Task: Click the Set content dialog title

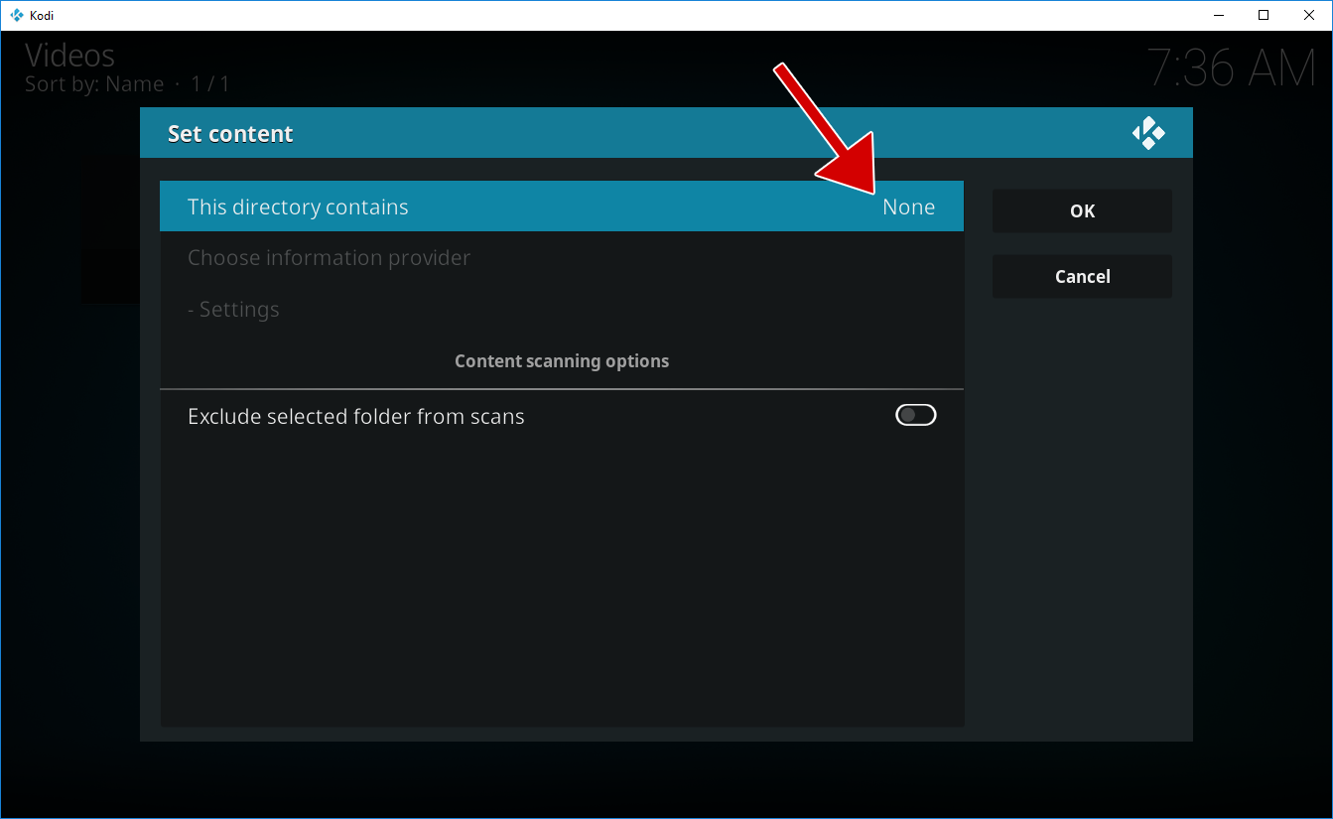Action: pyautogui.click(x=230, y=134)
